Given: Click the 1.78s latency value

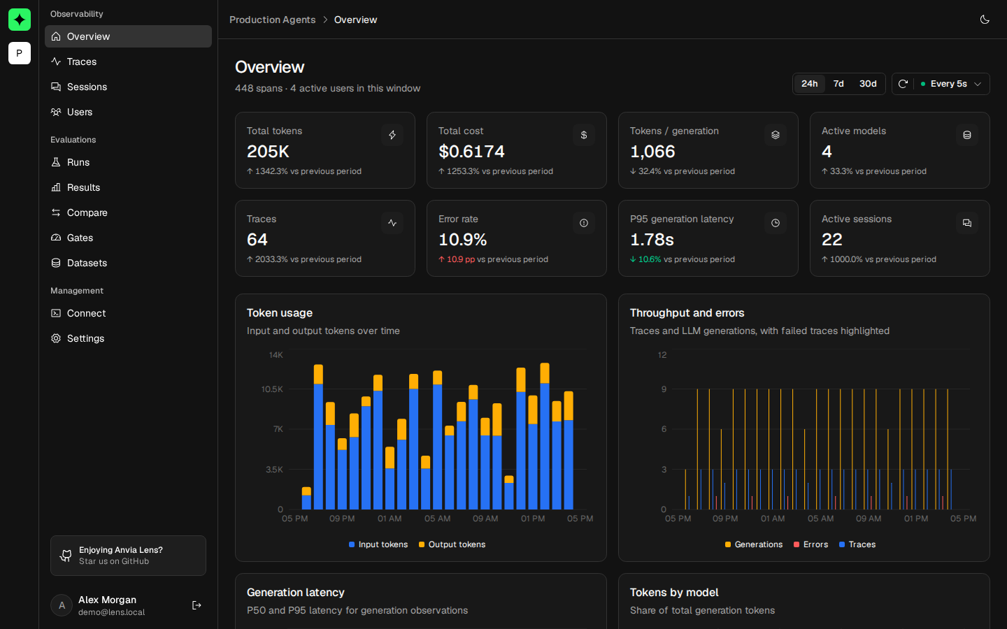Looking at the screenshot, I should (652, 240).
